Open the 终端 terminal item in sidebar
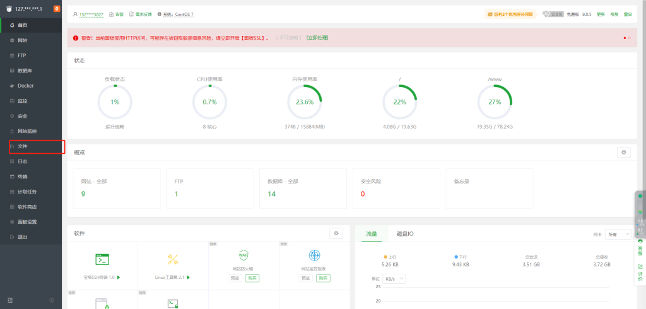Screen dimensions: 646x309 [31, 177]
